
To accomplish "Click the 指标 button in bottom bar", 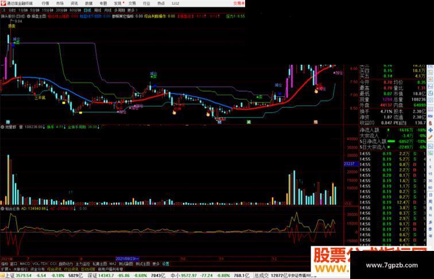I will click(x=5, y=264).
